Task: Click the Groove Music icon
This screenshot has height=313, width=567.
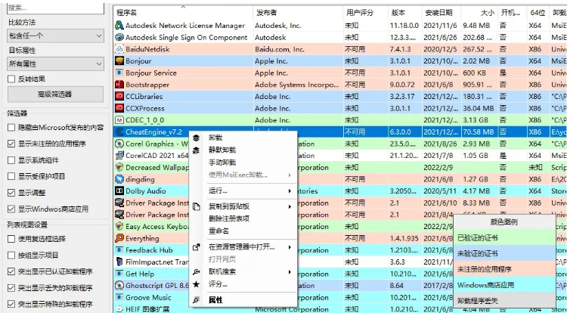Action: (119, 297)
